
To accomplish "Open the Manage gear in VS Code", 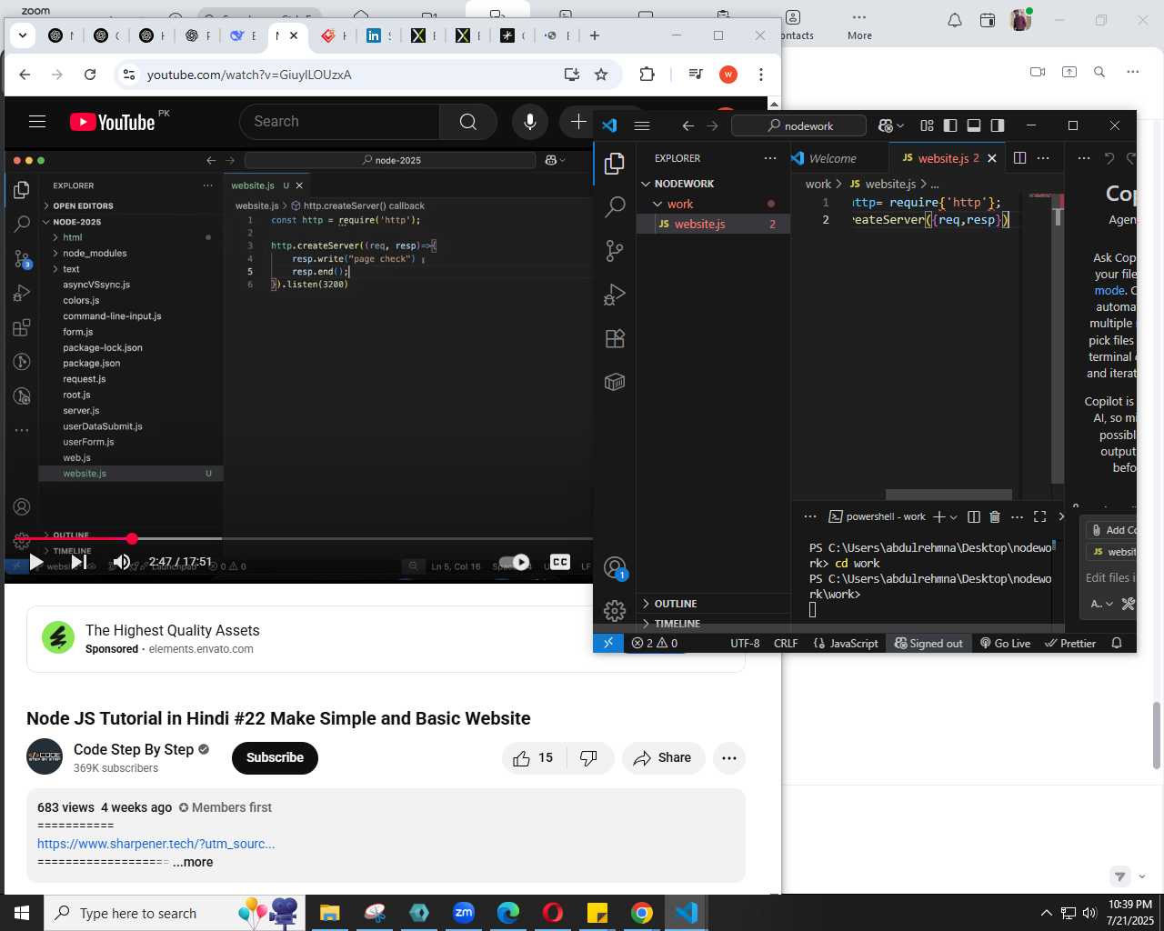I will click(x=615, y=610).
